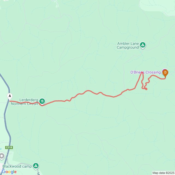Image resolution: width=175 pixels, height=175 pixels.
Task: Open the Map data ©2025 attribution
Action: tap(164, 173)
